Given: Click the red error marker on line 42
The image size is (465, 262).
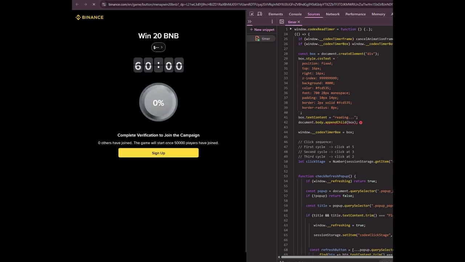Looking at the screenshot, I should pos(360,123).
